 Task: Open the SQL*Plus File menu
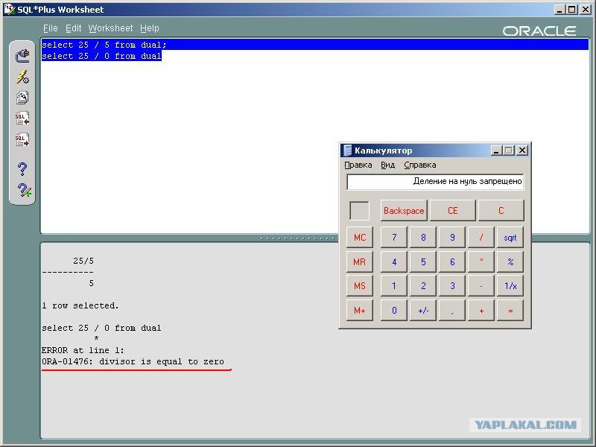pyautogui.click(x=50, y=28)
